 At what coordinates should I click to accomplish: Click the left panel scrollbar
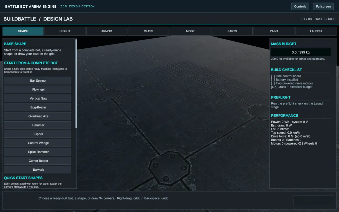[x=76, y=84]
